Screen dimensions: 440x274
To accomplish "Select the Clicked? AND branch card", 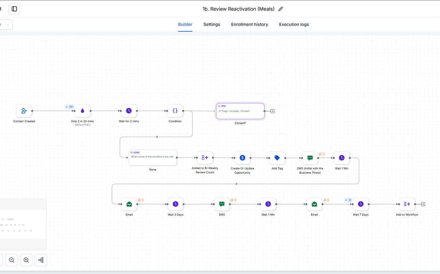I will [x=240, y=111].
